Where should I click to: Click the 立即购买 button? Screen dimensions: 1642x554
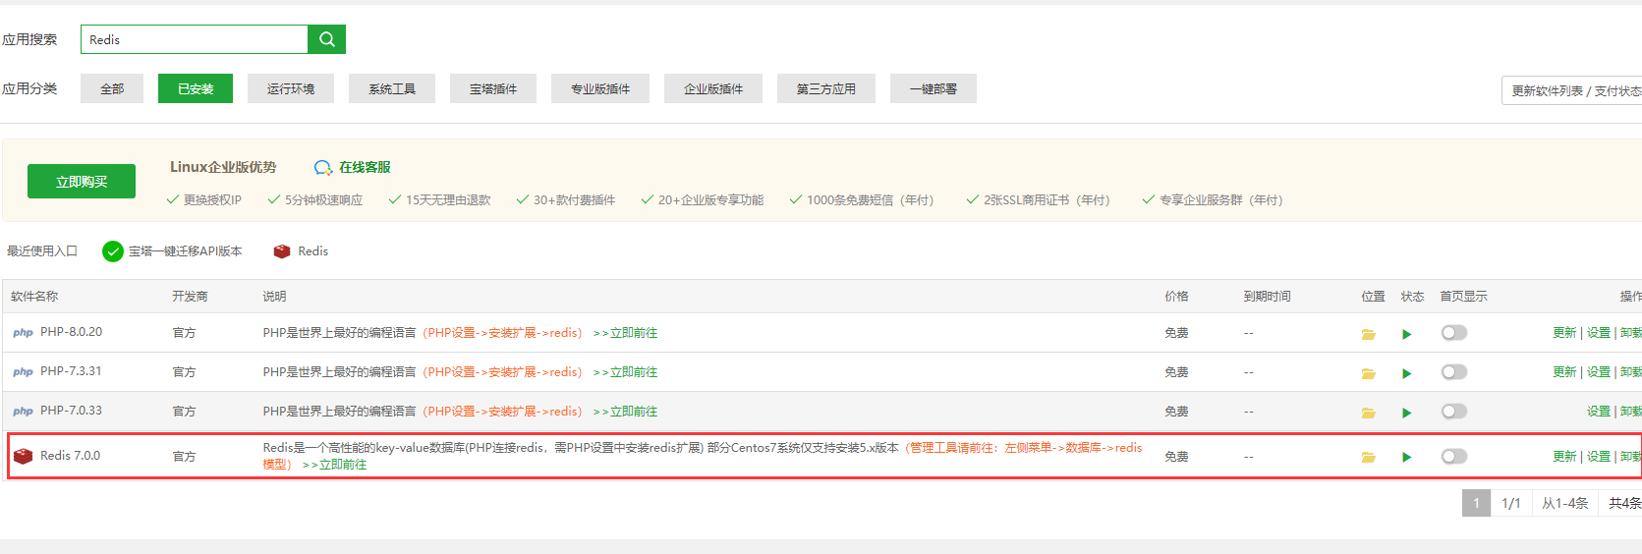pos(82,182)
